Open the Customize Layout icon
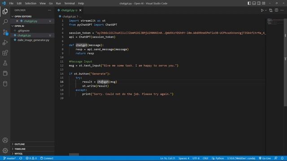 (x=264, y=3)
